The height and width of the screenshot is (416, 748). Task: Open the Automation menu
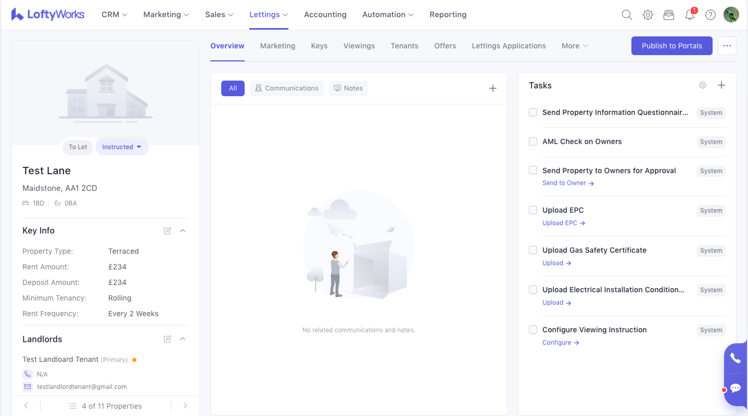[387, 15]
